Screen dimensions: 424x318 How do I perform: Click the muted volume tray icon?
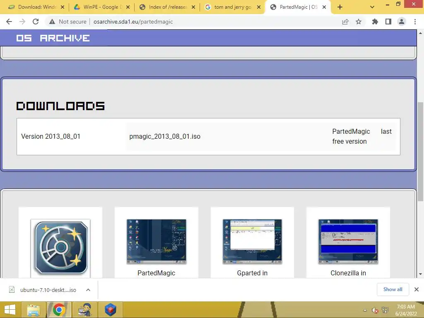(x=375, y=310)
